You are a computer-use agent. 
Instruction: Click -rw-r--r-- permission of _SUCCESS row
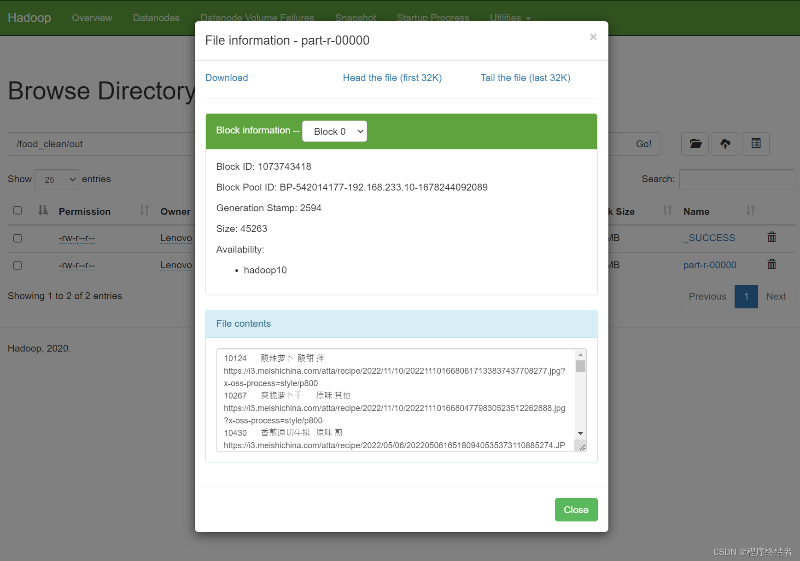[77, 238]
